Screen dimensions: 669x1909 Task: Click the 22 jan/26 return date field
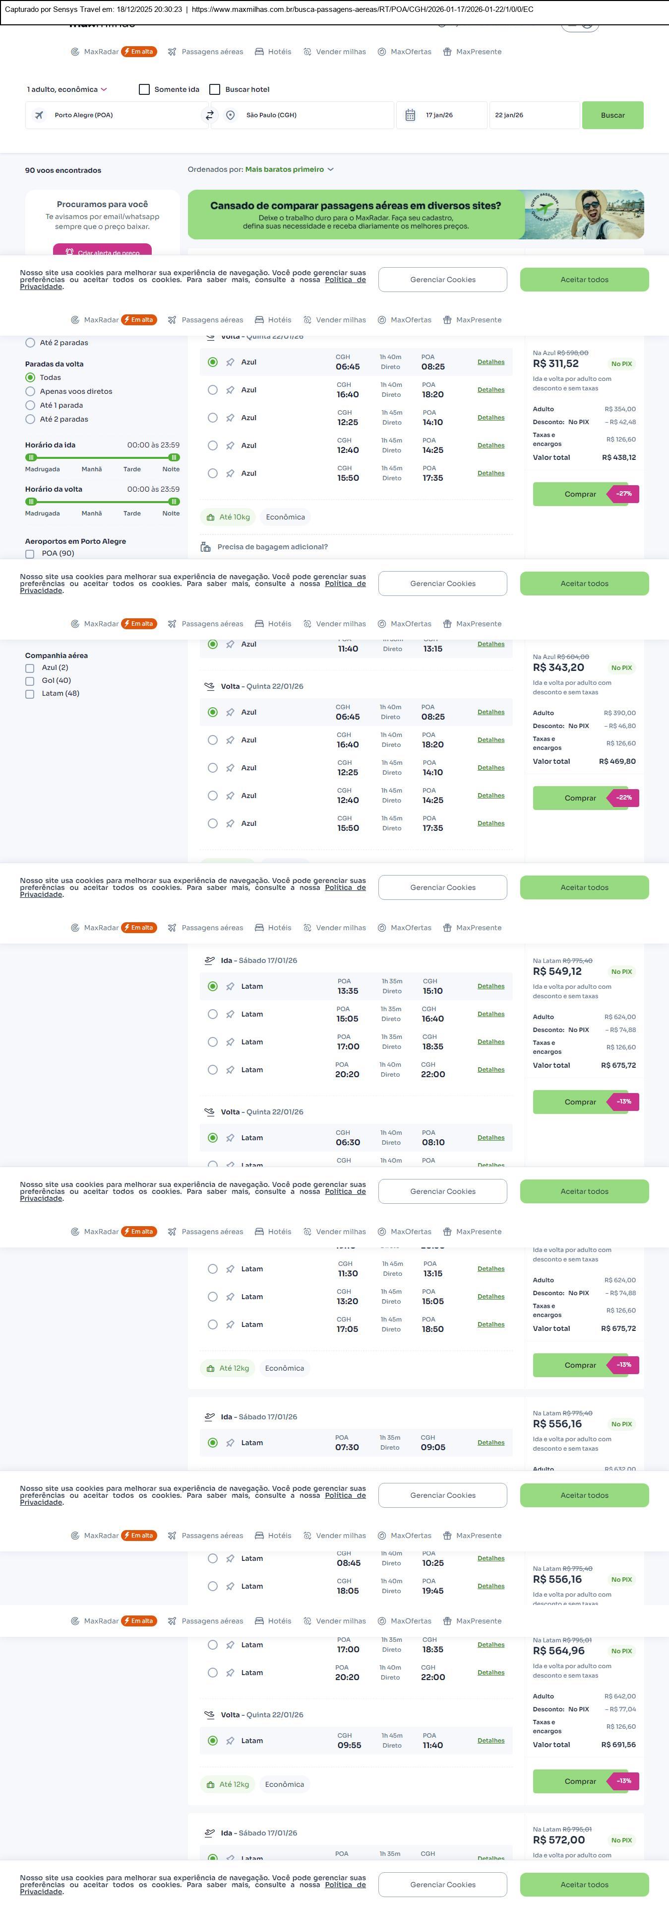[533, 116]
